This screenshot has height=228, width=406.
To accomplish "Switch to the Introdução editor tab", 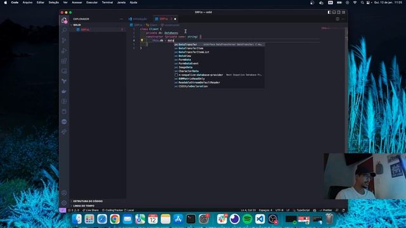I will click(140, 19).
